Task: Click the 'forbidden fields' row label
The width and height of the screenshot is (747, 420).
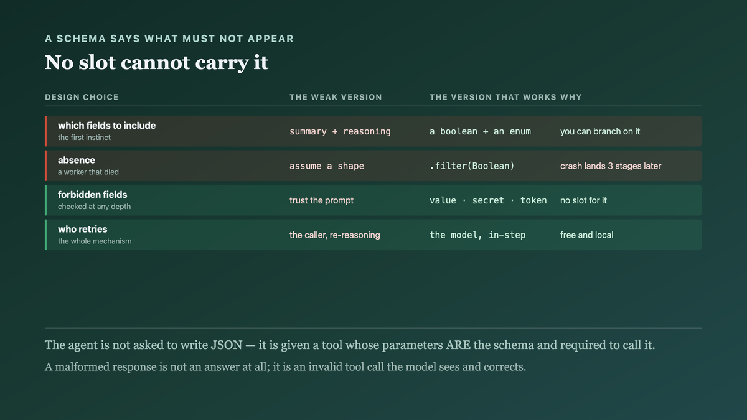Action: click(x=93, y=195)
